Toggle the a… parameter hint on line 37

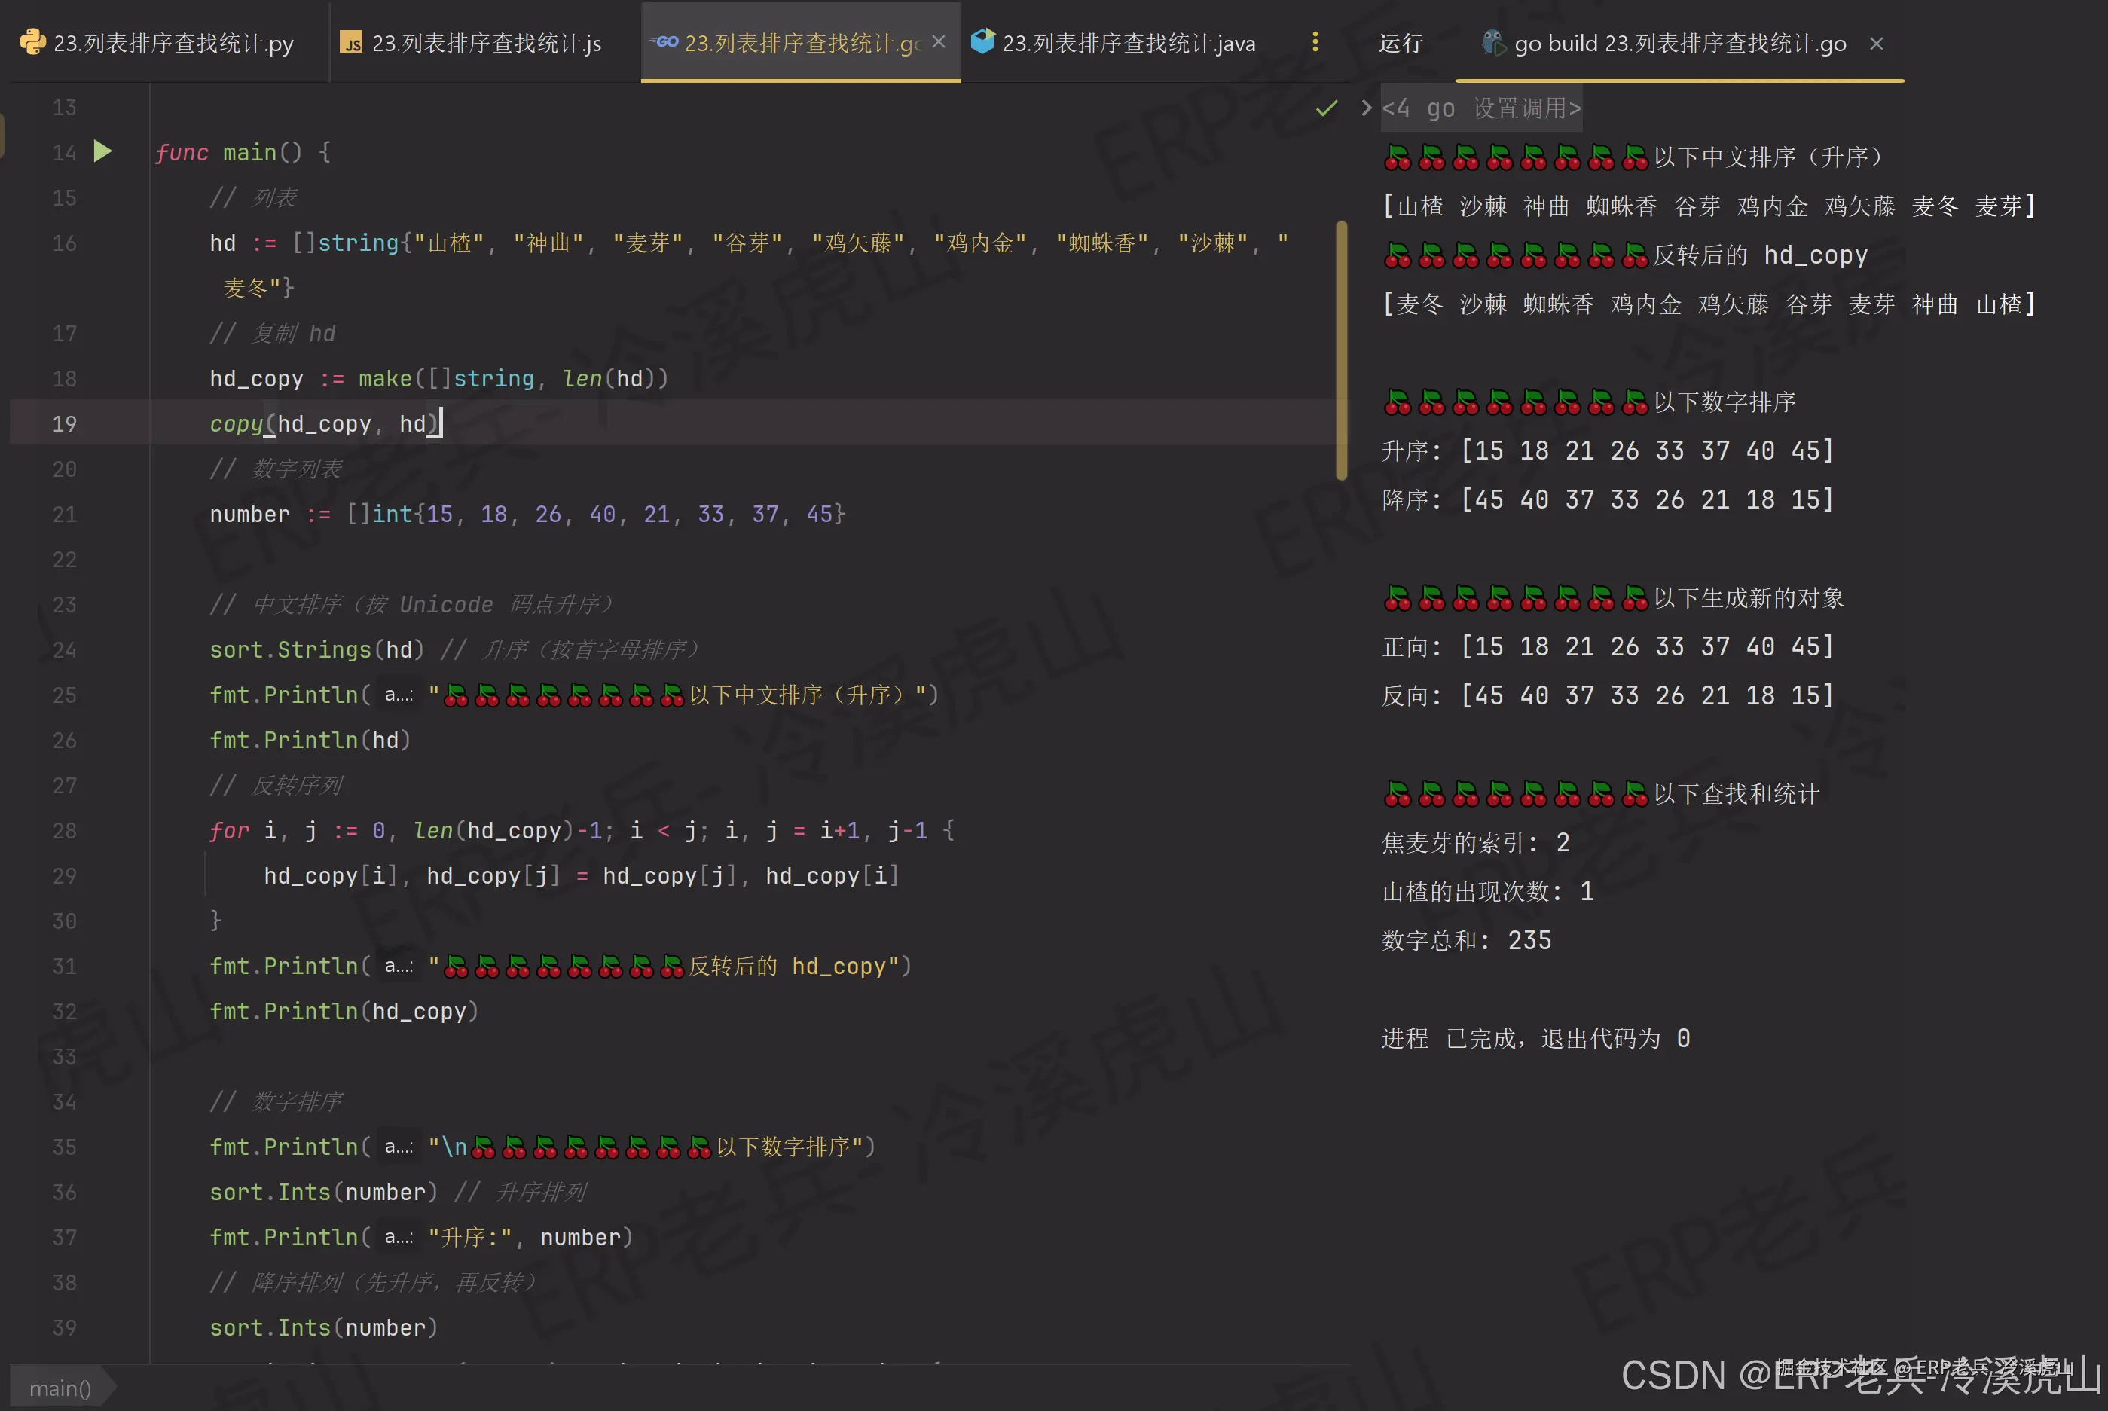pos(397,1236)
